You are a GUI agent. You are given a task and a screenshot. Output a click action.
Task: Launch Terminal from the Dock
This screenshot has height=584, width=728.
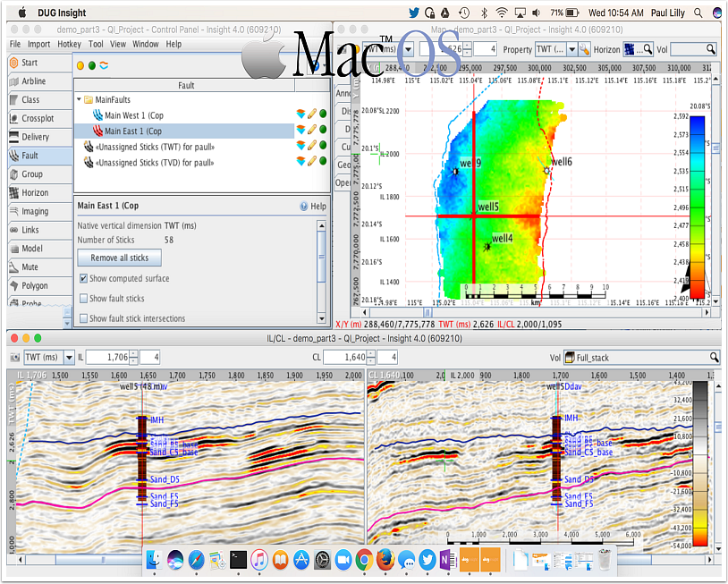(238, 560)
